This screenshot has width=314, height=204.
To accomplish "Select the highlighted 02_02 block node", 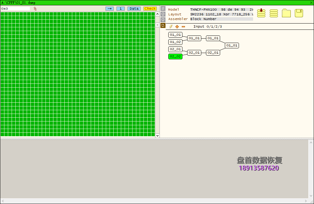I will pos(175,56).
